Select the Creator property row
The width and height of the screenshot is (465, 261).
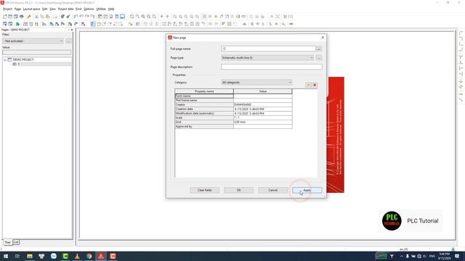coord(233,104)
